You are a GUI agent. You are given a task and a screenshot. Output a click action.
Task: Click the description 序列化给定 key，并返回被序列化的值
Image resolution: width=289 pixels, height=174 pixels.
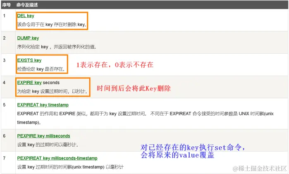[x=57, y=47]
